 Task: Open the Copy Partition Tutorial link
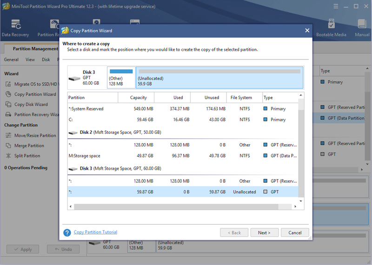[95, 232]
